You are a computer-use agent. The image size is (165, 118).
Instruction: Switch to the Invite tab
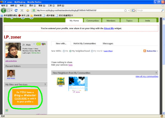tap(147, 20)
